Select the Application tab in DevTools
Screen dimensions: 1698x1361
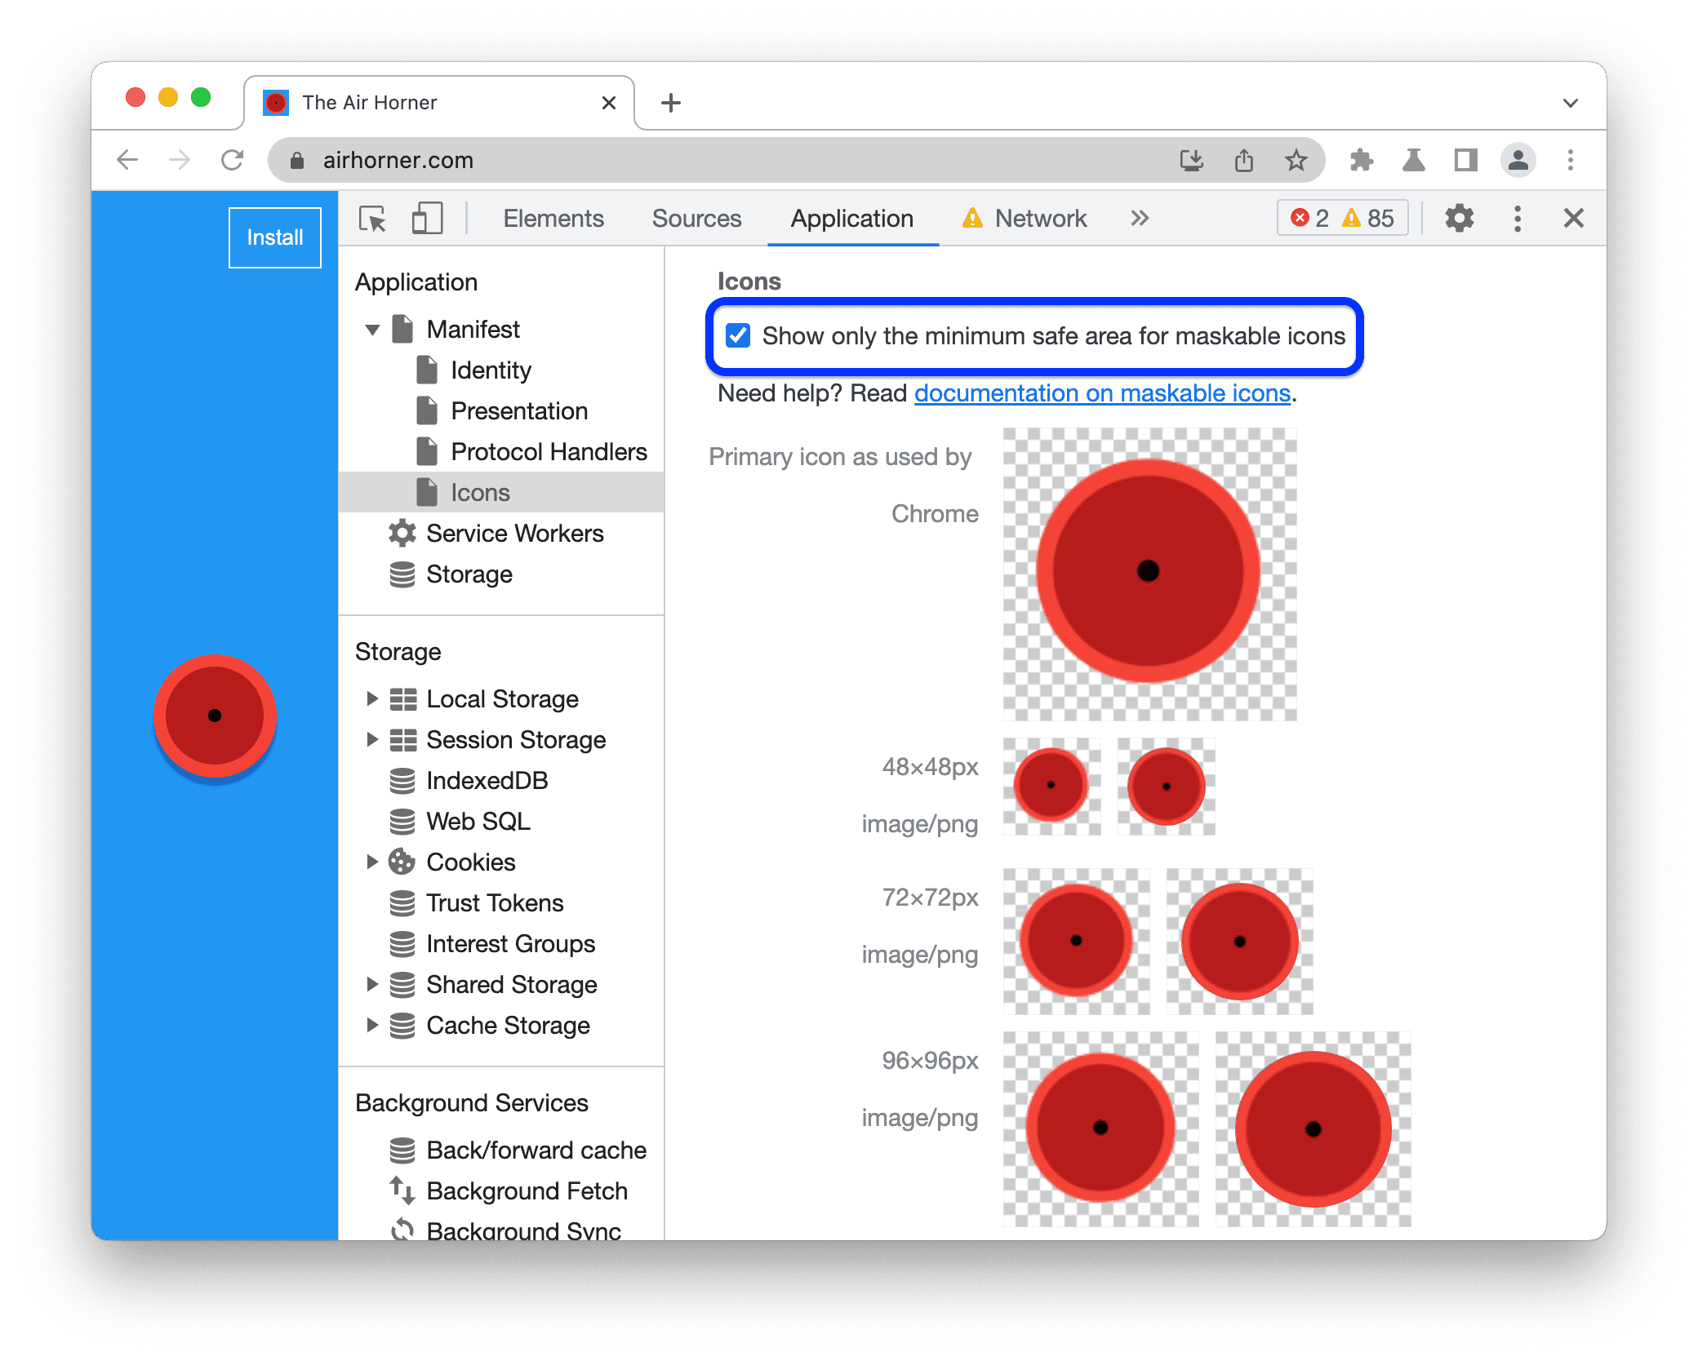click(847, 218)
